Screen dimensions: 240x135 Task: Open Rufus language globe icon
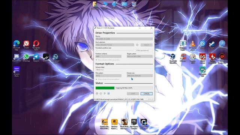pyautogui.click(x=97, y=93)
